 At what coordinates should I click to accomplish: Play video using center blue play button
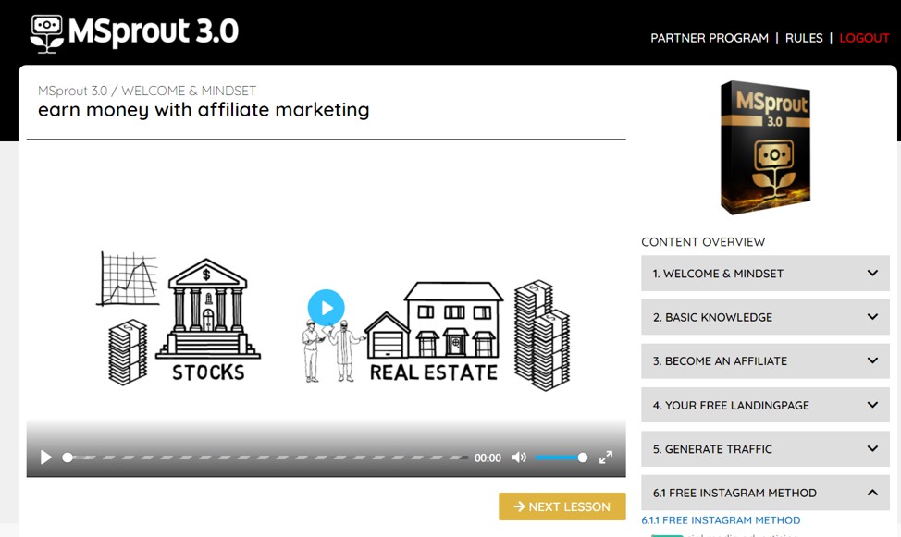pos(326,308)
